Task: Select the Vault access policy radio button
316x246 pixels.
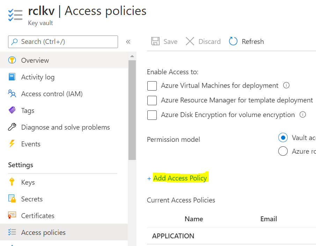Action: (x=283, y=138)
